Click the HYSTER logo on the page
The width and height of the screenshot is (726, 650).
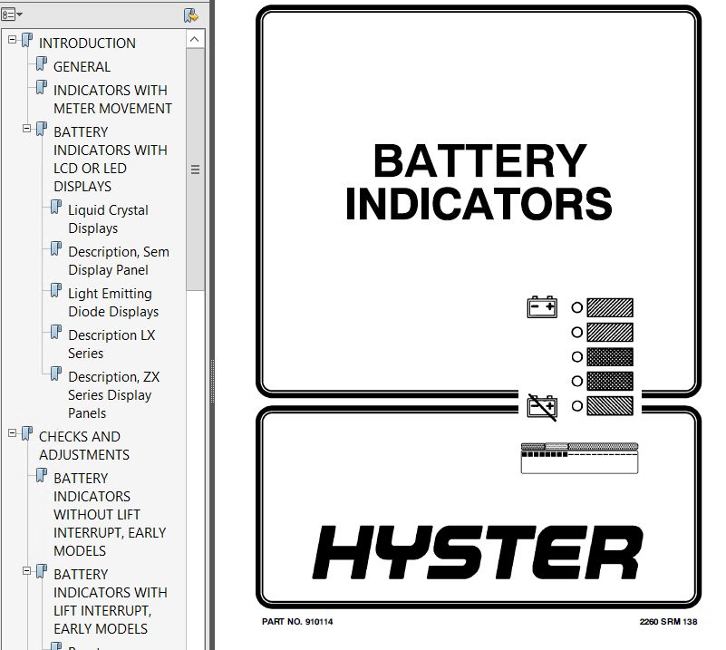click(478, 552)
